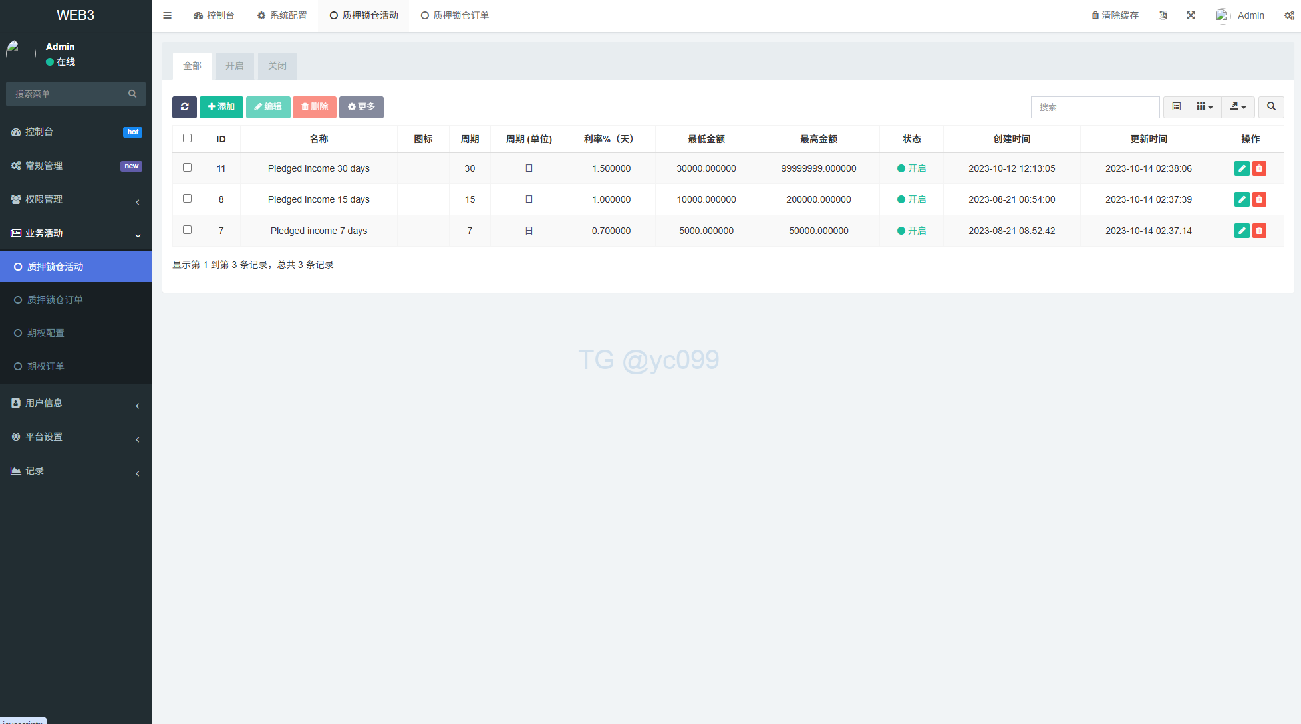Image resolution: width=1301 pixels, height=724 pixels.
Task: Click the table 搜索 input field
Action: 1095,107
